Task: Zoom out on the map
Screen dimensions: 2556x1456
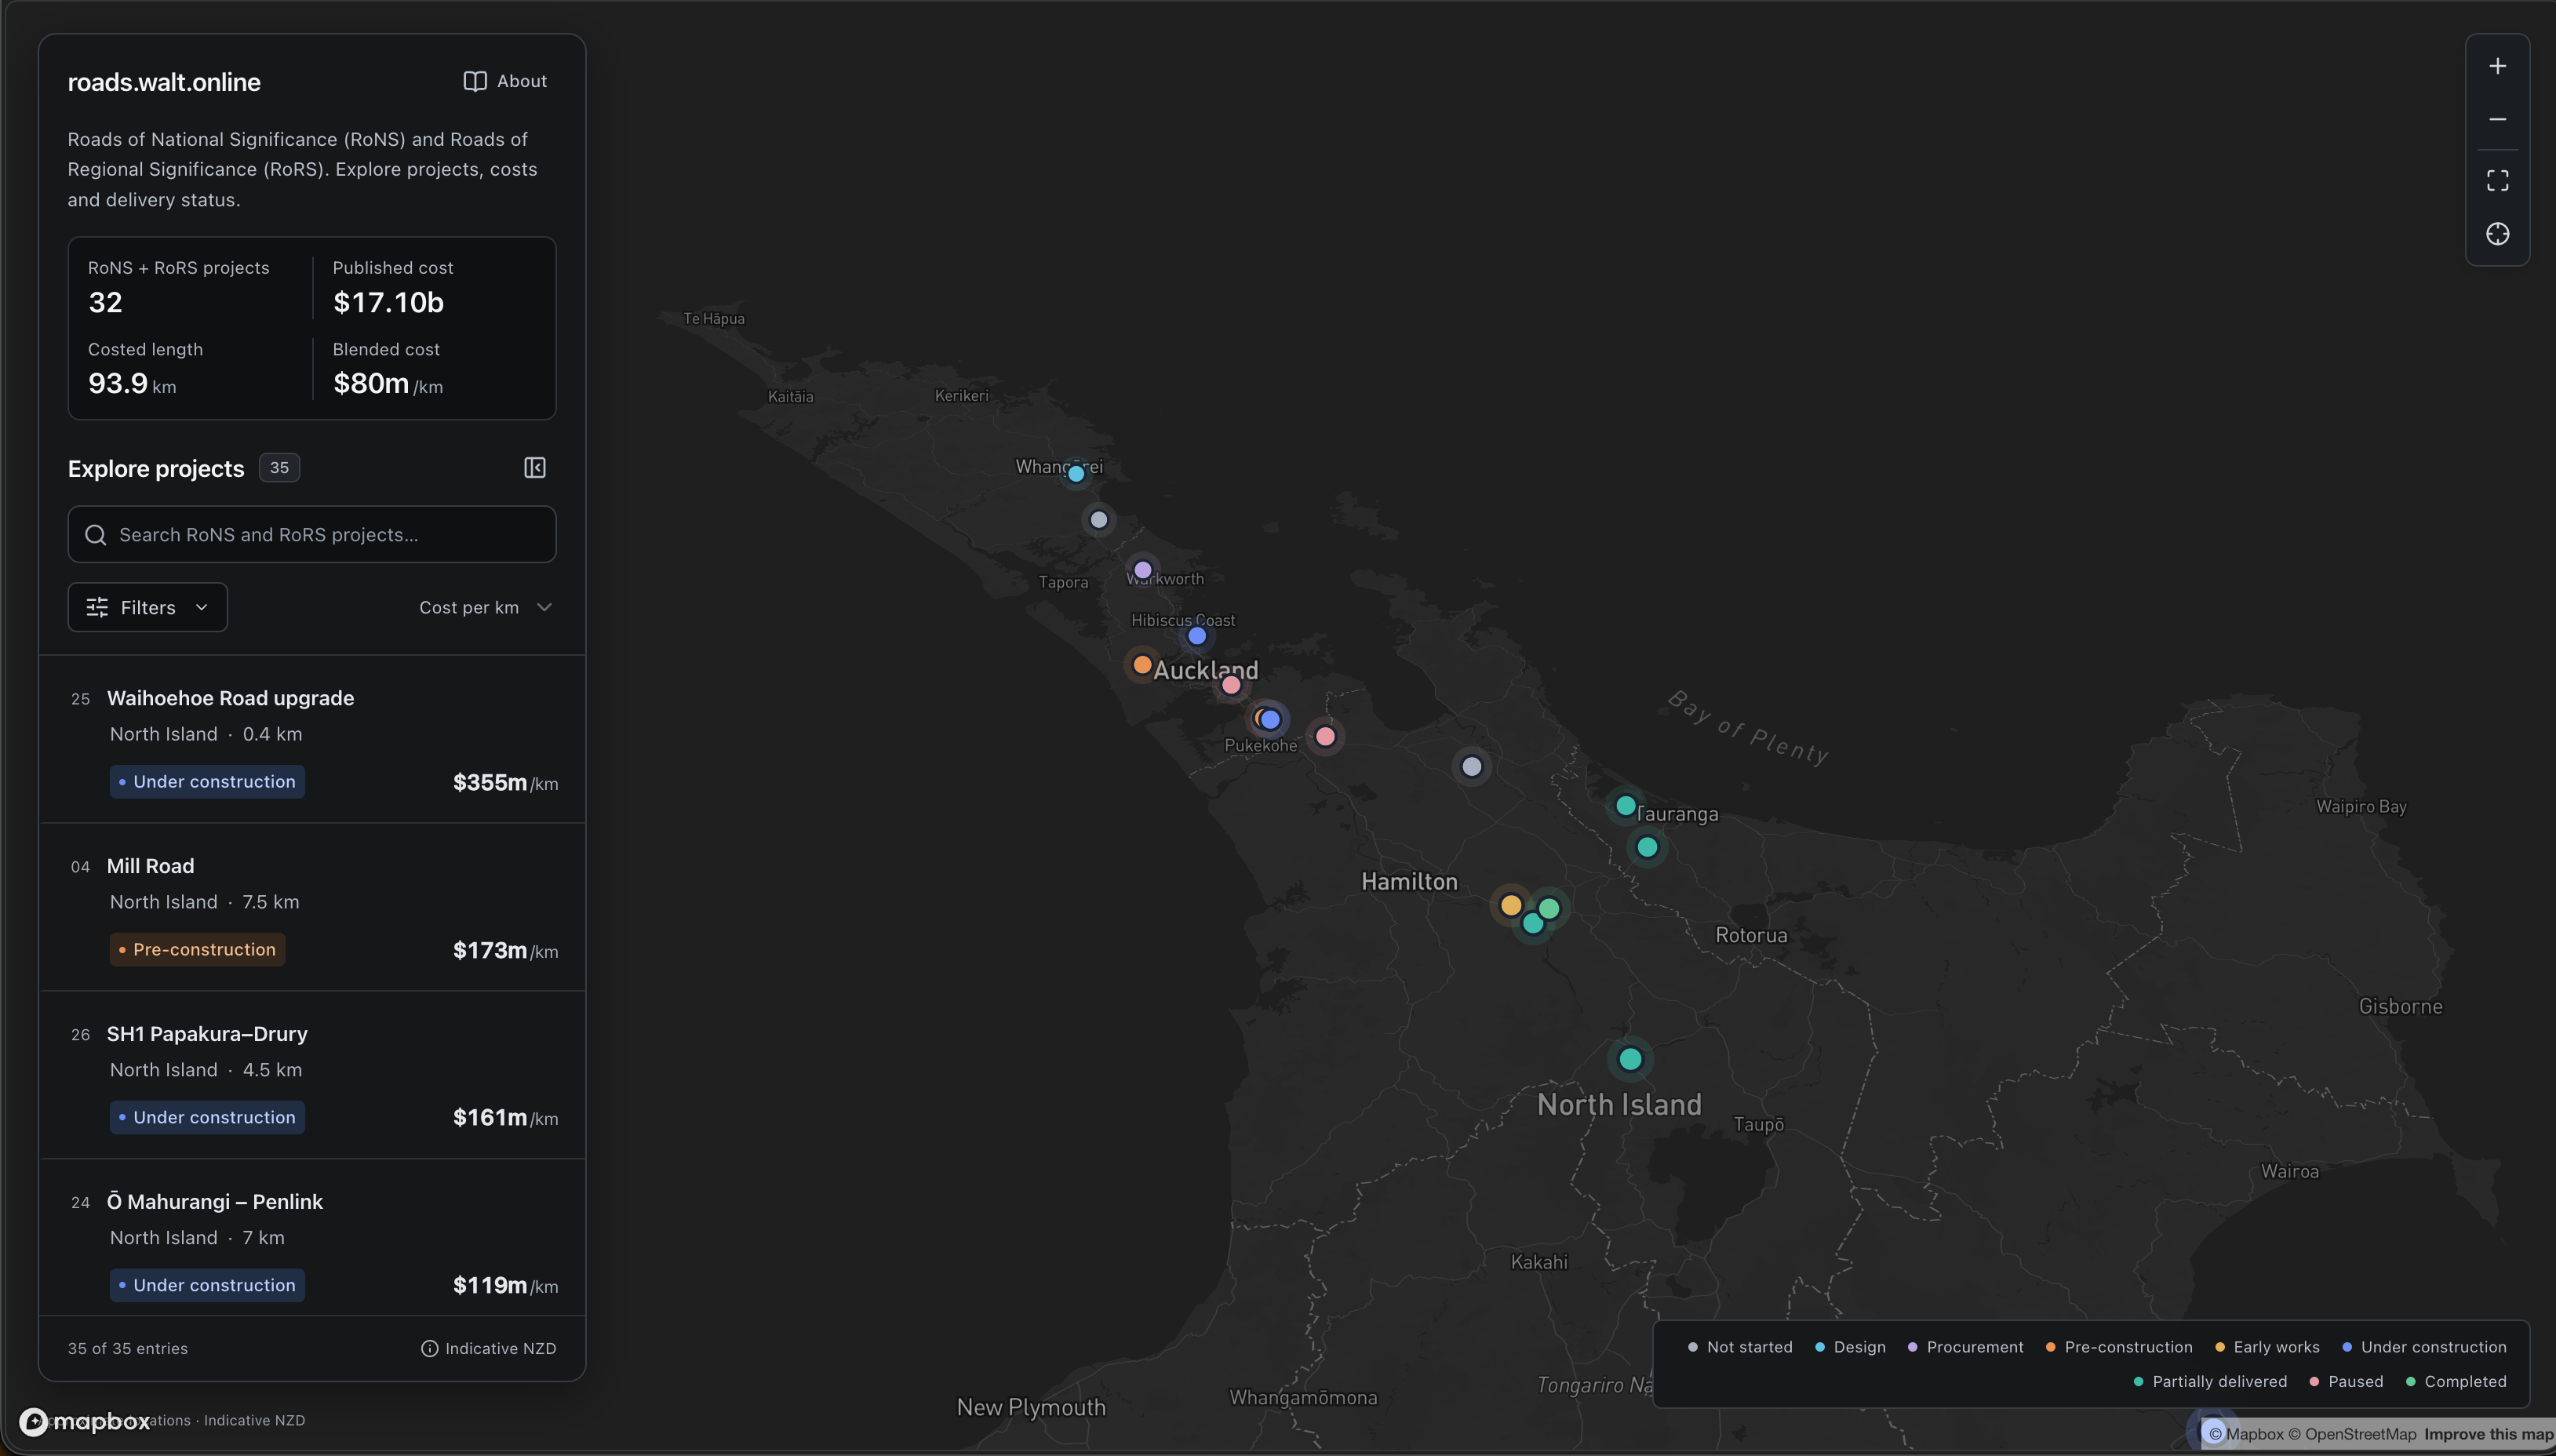Action: (2497, 119)
